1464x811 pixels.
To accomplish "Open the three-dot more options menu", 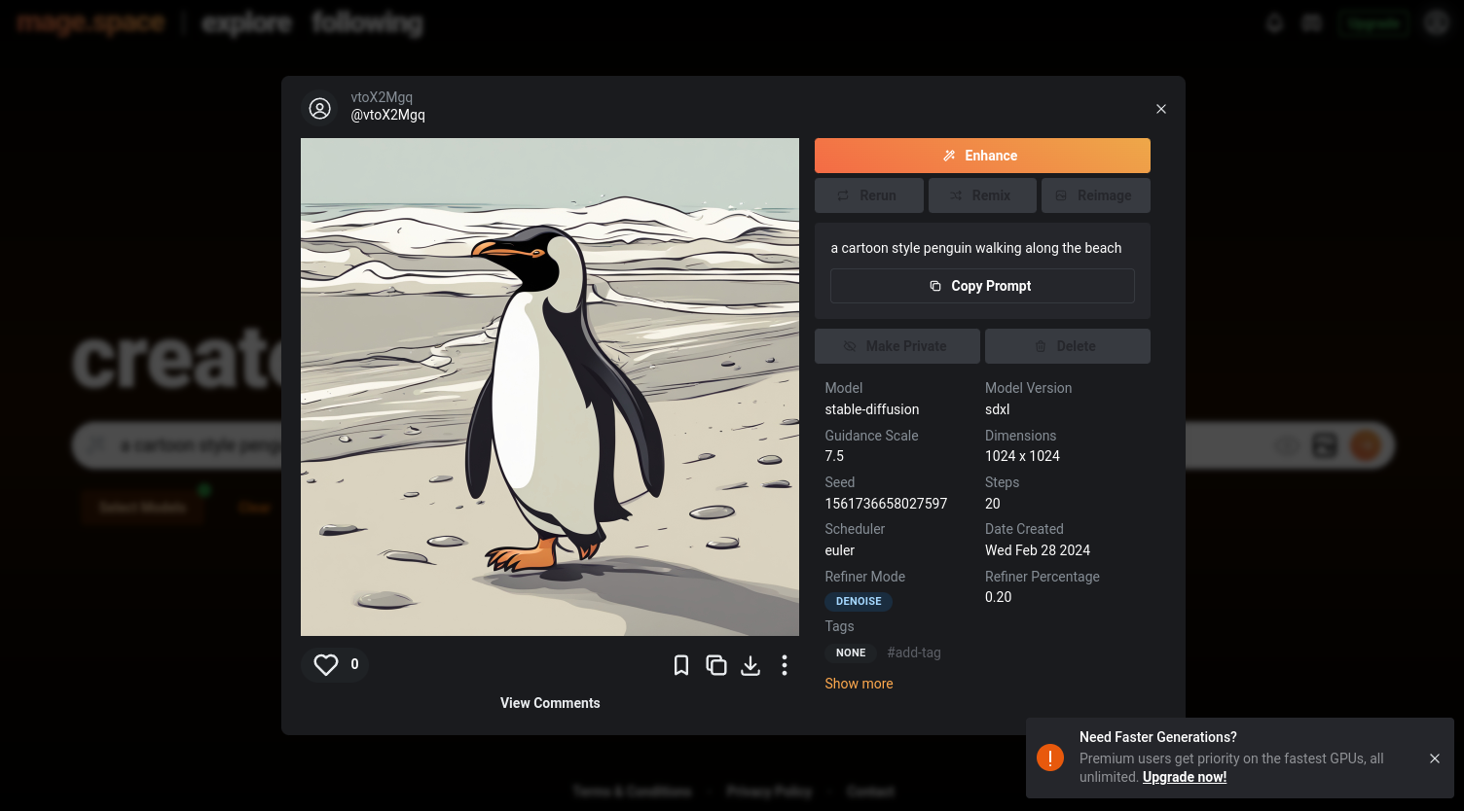I will pos(785,665).
